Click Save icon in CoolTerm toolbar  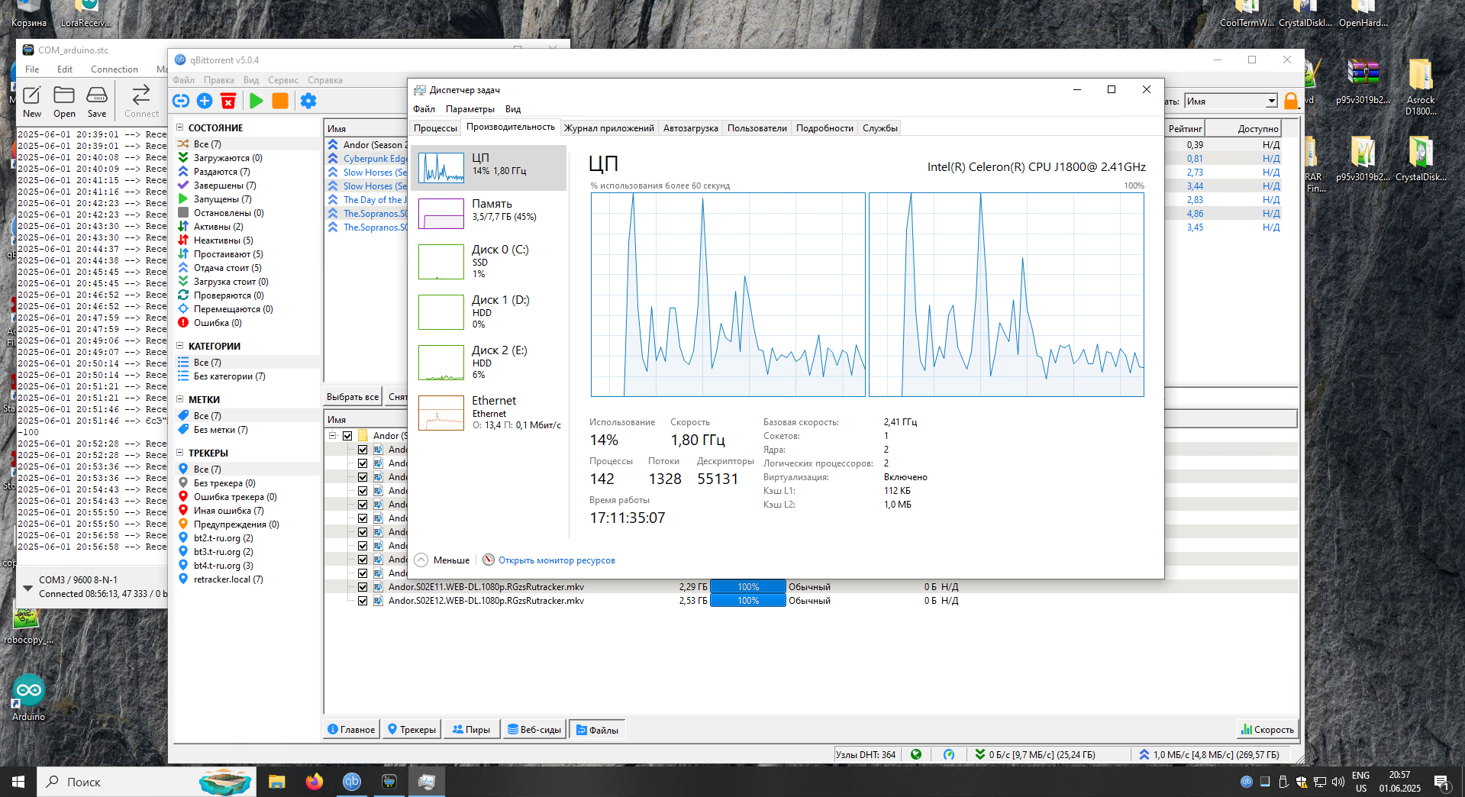click(97, 102)
